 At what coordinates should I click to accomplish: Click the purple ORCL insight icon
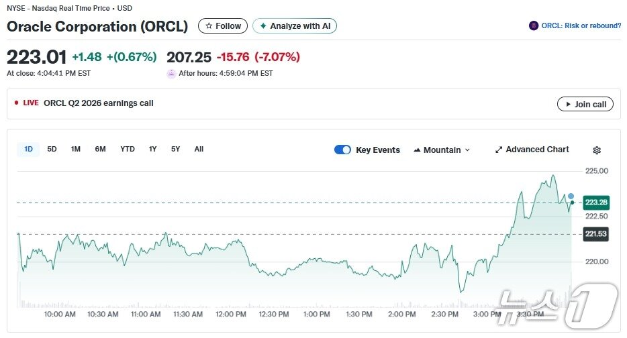pyautogui.click(x=534, y=26)
